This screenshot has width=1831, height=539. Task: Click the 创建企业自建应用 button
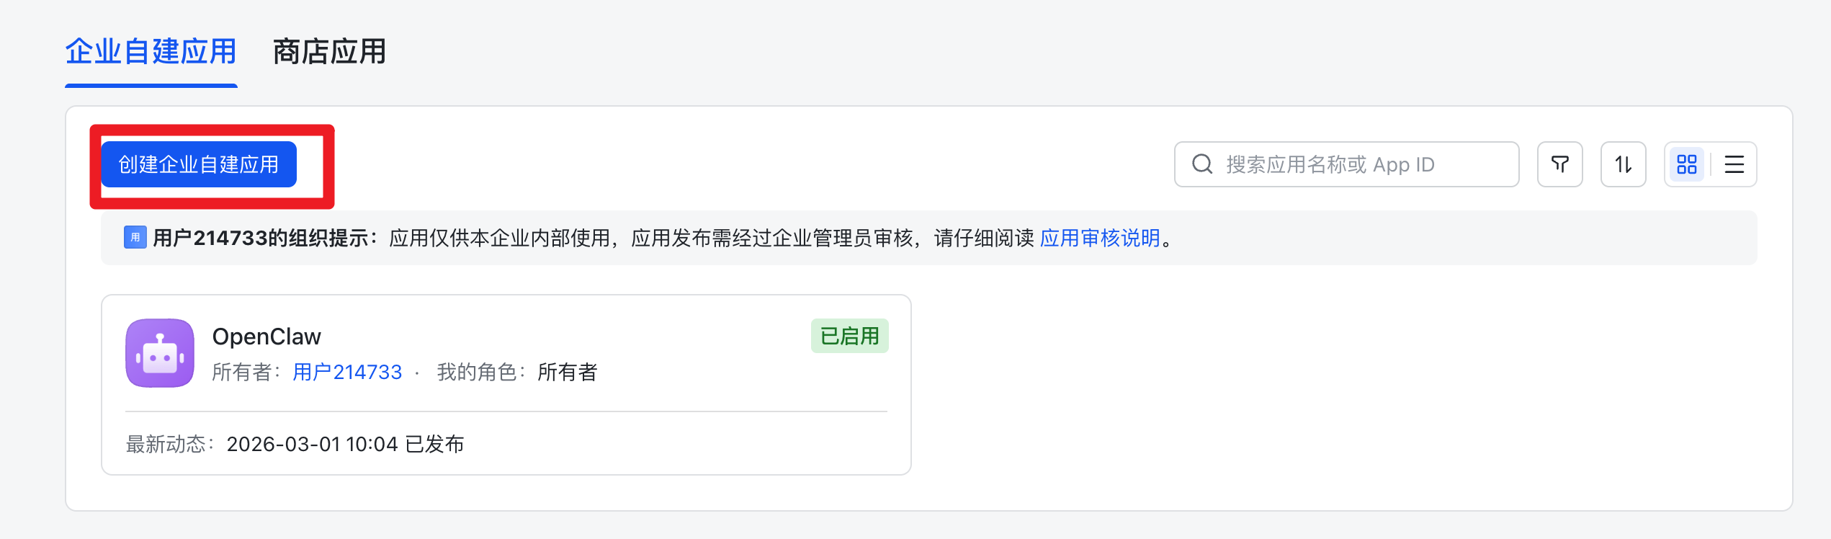[x=199, y=164]
